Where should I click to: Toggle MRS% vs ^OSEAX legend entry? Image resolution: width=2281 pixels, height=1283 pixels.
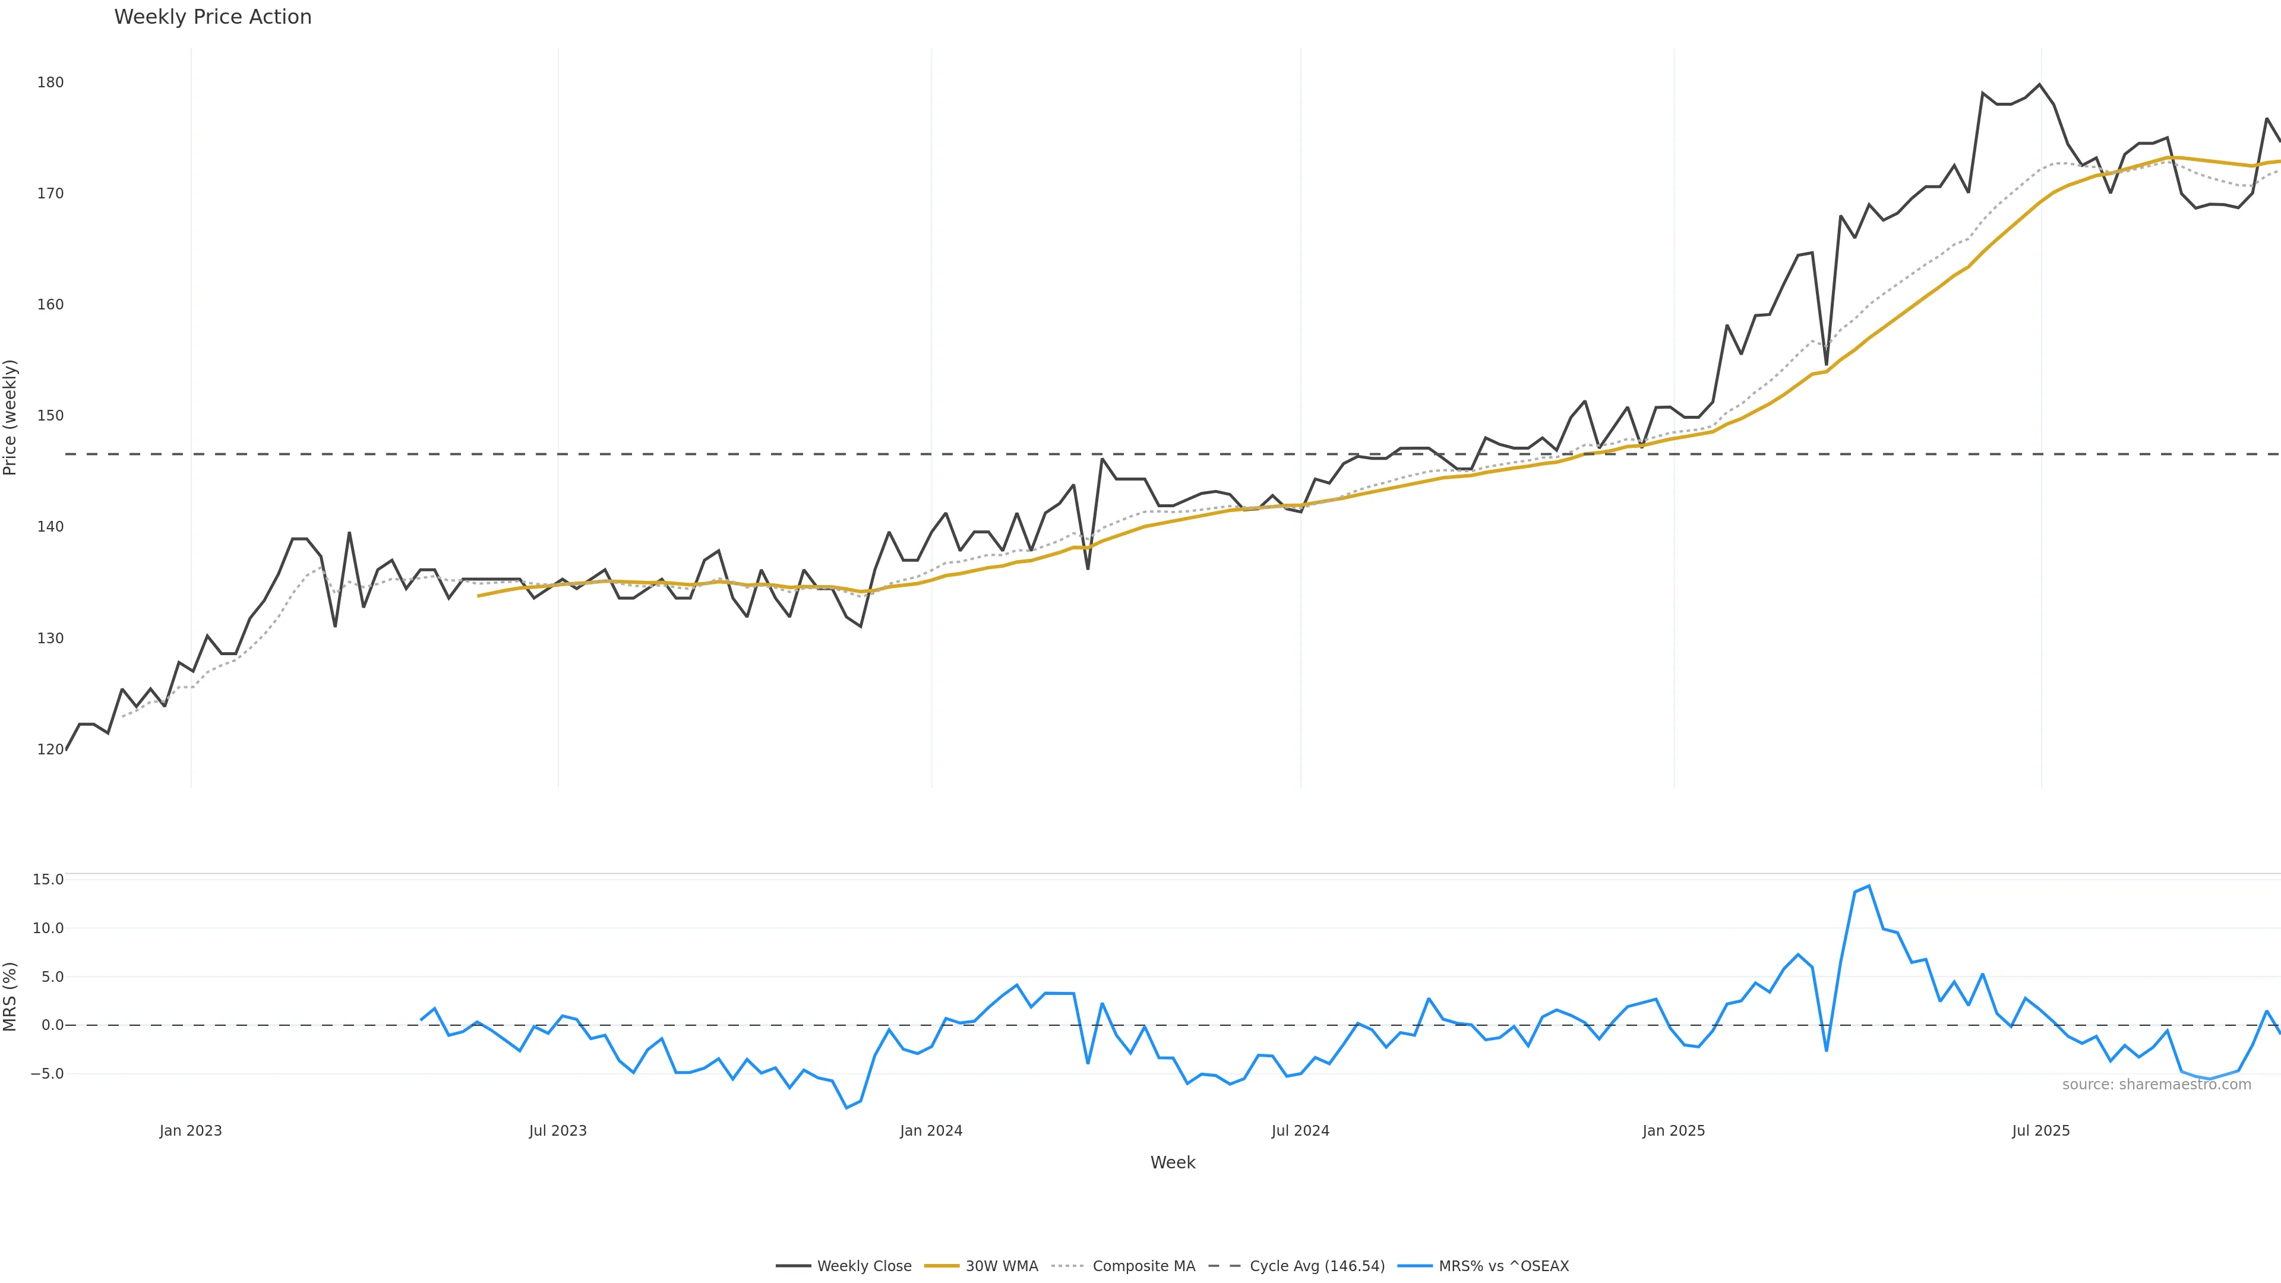coord(1503,1266)
